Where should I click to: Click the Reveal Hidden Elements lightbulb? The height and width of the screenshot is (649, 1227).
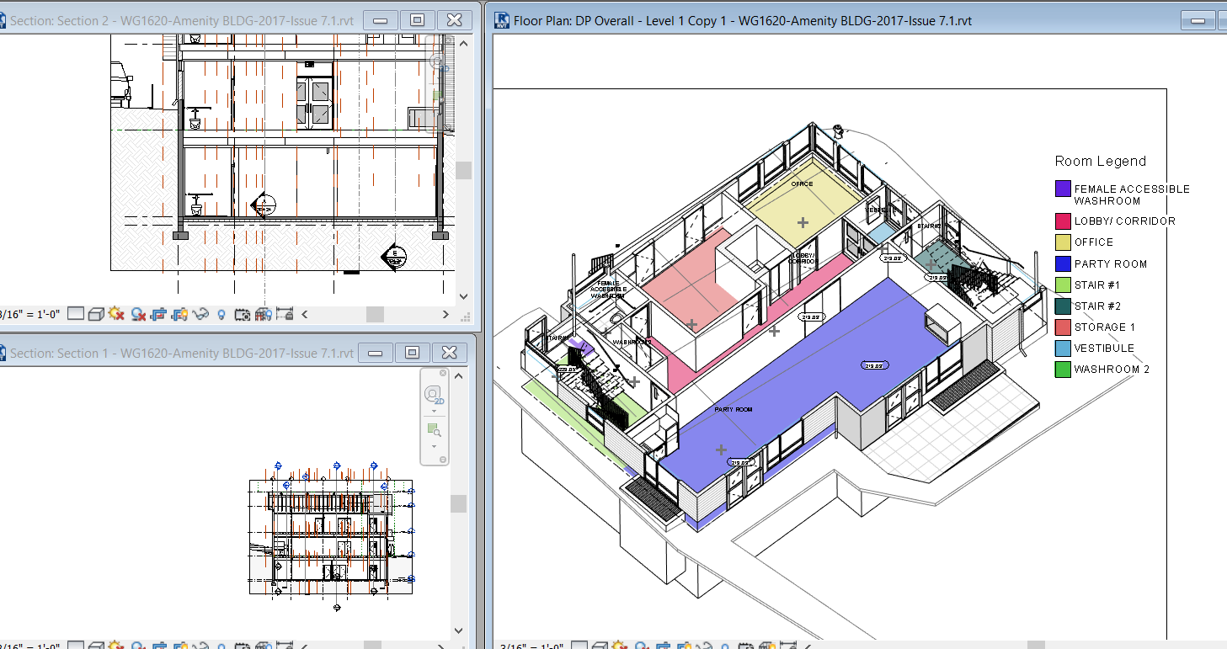pos(221,313)
